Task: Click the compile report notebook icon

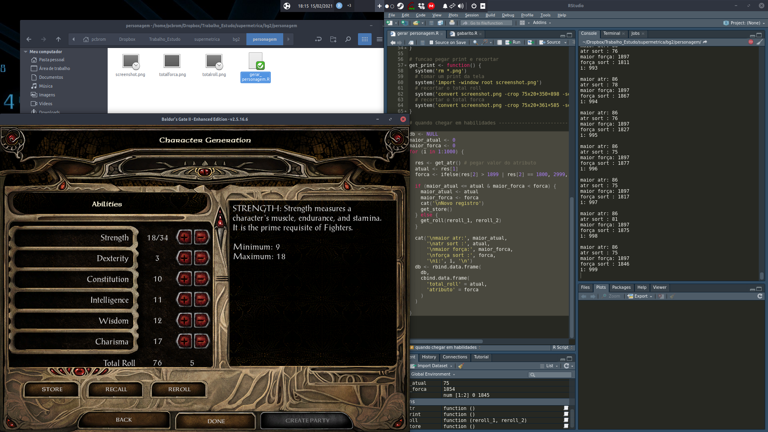Action: click(500, 42)
